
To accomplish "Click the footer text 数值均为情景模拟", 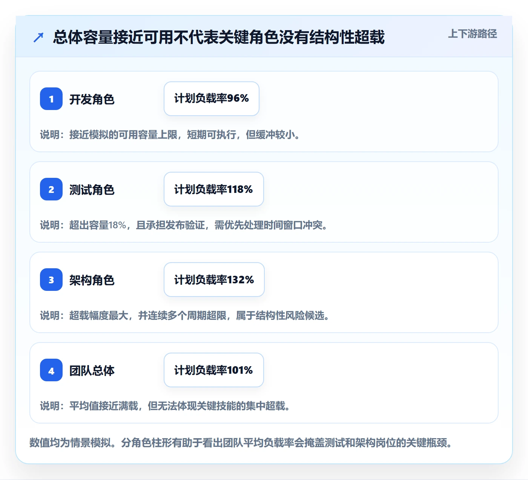I will (x=70, y=443).
